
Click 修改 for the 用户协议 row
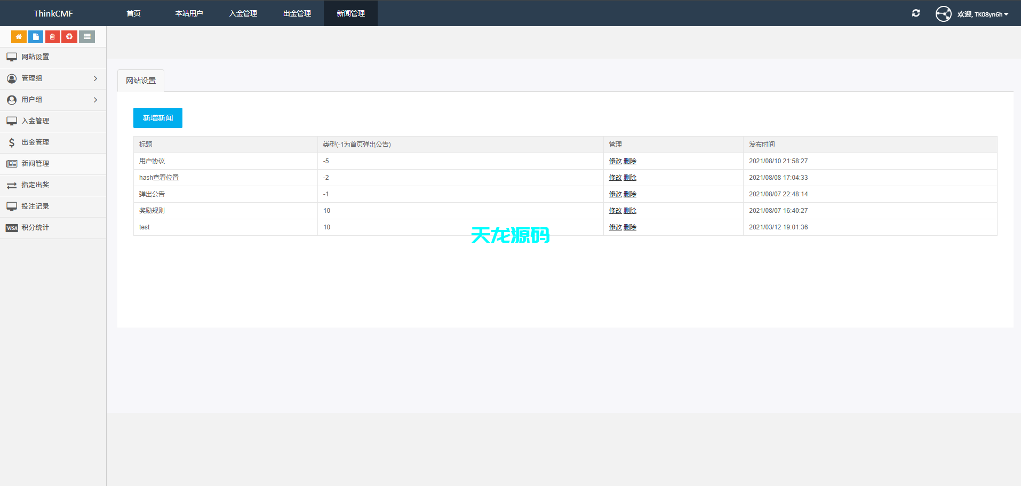point(615,161)
